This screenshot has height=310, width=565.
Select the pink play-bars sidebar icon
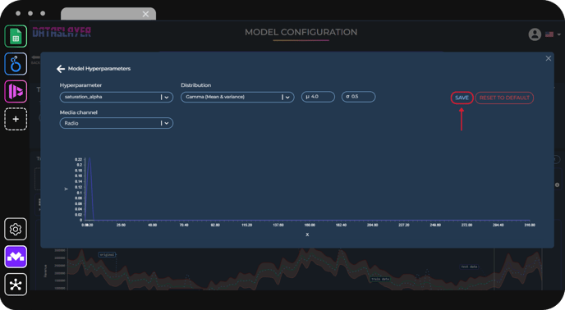[x=16, y=91]
